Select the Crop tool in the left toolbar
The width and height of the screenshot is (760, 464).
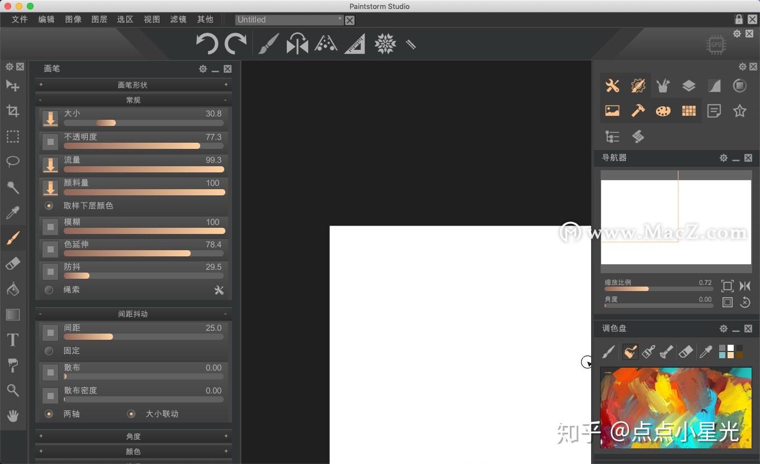tap(12, 111)
